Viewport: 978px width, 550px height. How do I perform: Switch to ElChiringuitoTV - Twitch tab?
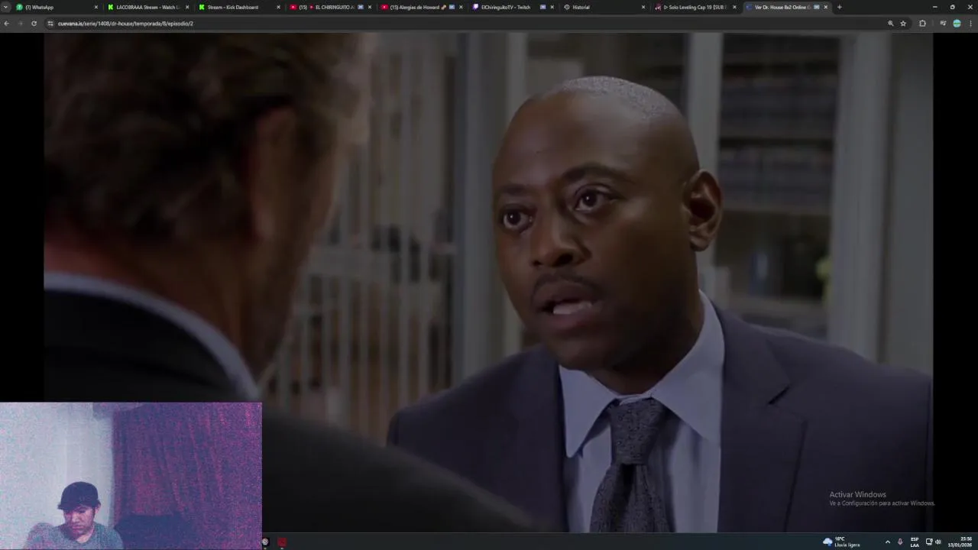tap(511, 7)
